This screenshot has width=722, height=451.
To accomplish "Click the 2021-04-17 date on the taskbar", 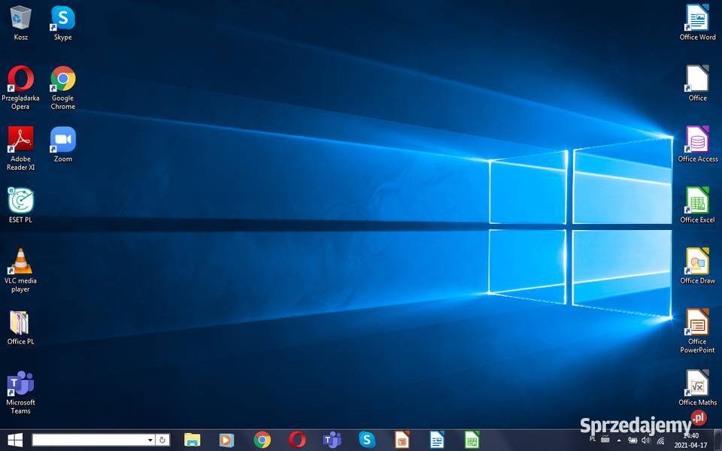I will pyautogui.click(x=690, y=445).
